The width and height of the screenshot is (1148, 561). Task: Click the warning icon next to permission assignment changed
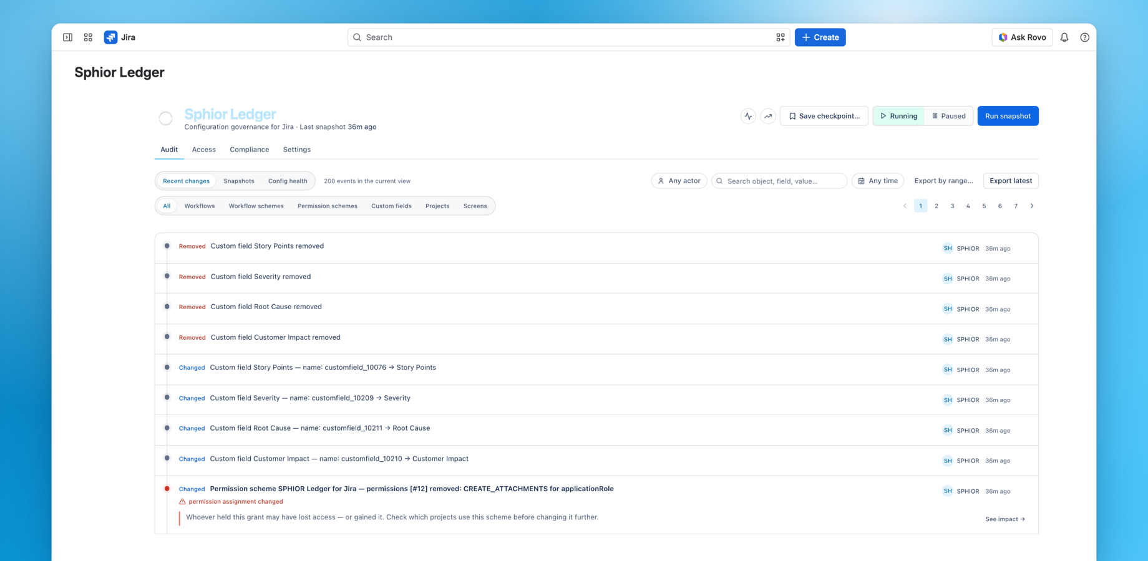182,502
